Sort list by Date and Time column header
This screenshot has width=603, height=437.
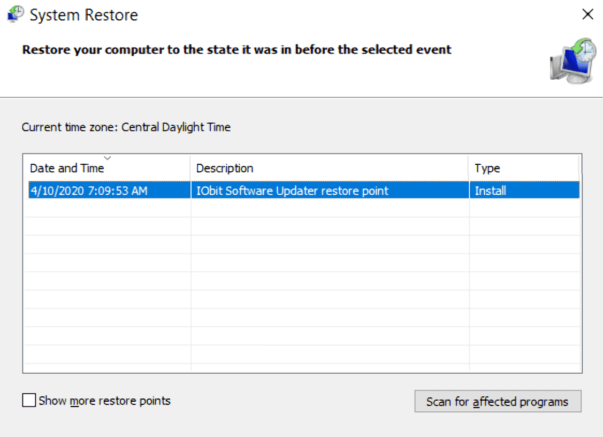click(x=67, y=168)
